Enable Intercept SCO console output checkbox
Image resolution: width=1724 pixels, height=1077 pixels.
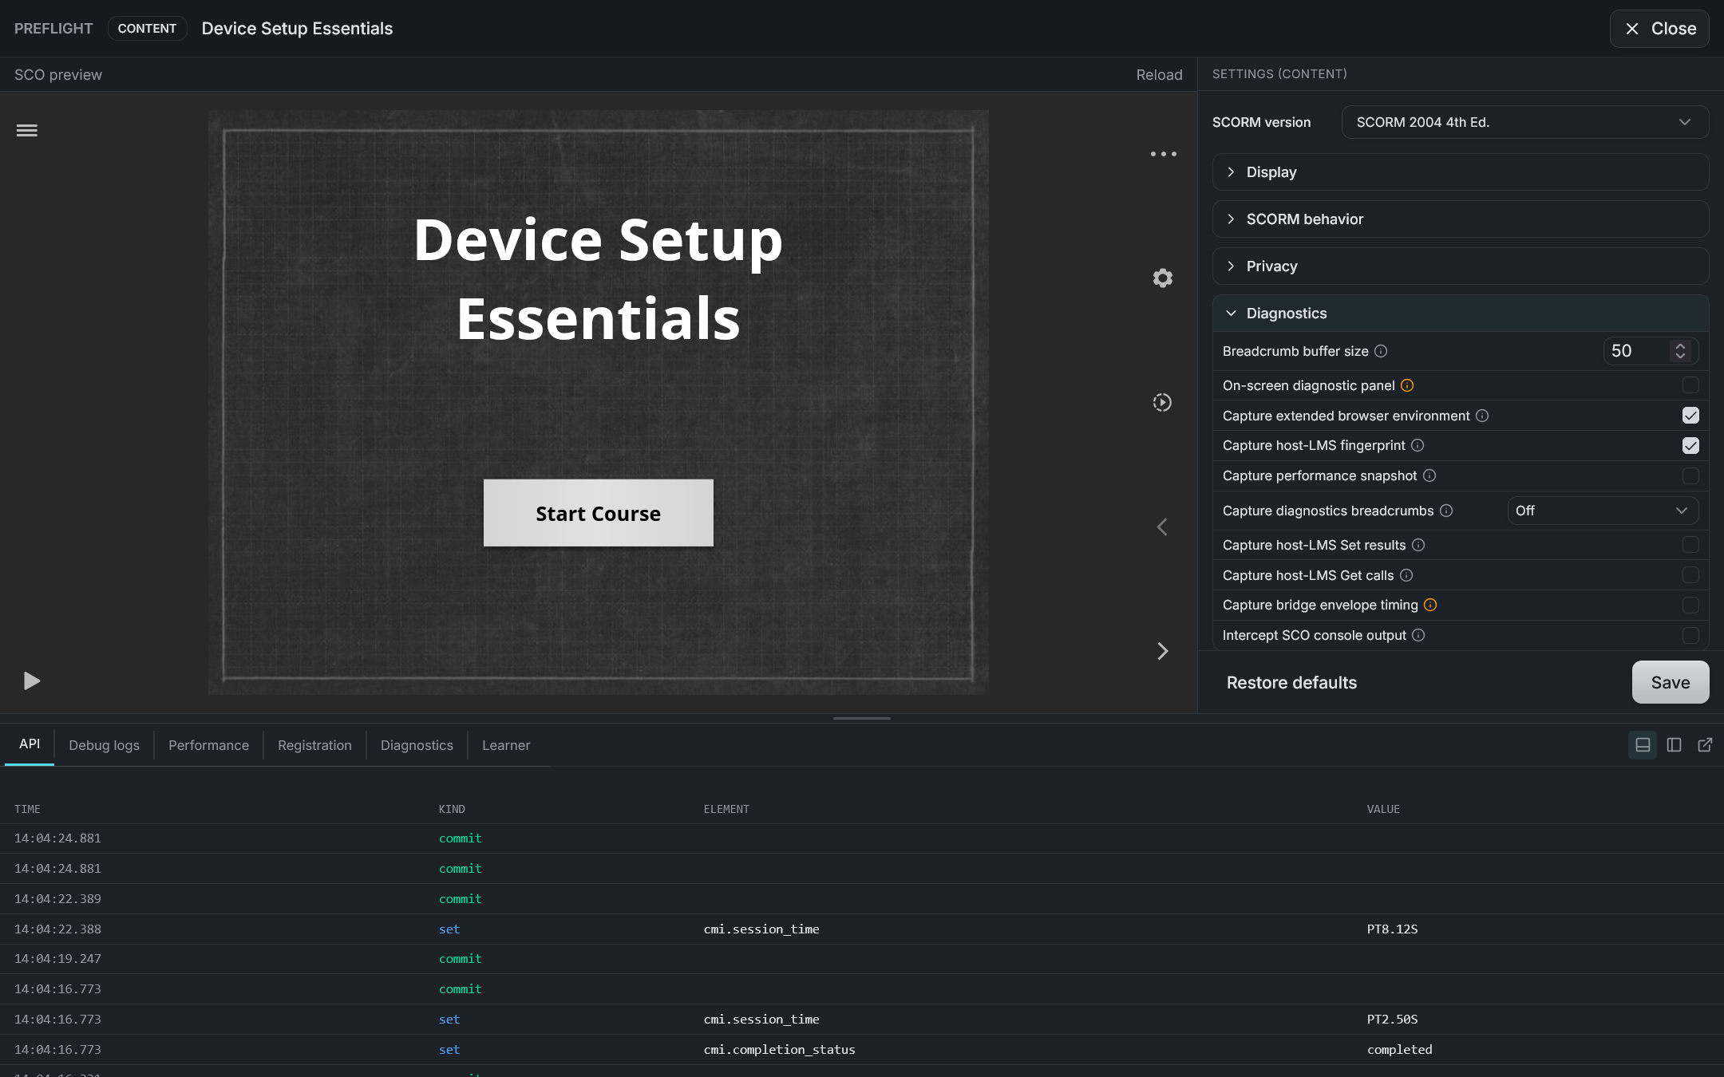[x=1690, y=636]
